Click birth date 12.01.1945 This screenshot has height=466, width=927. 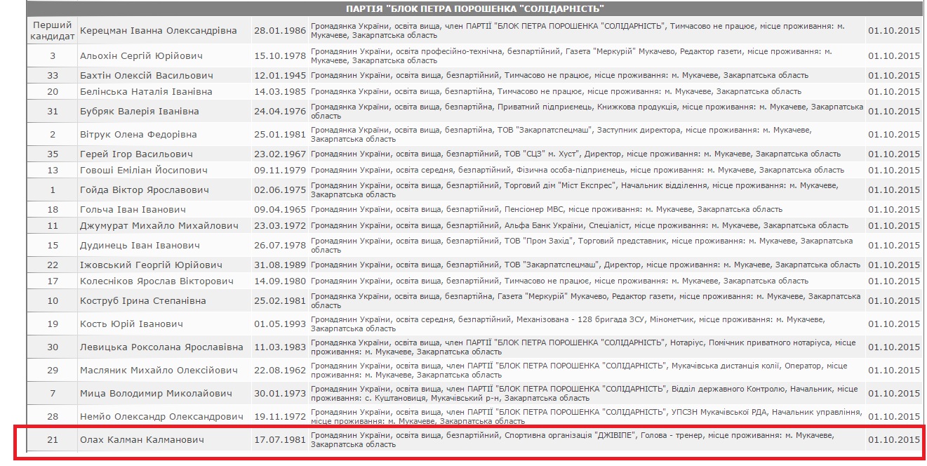[279, 75]
